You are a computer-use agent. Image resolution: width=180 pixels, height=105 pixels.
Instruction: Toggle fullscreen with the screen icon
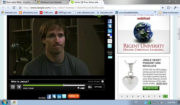pyautogui.click(x=90, y=87)
